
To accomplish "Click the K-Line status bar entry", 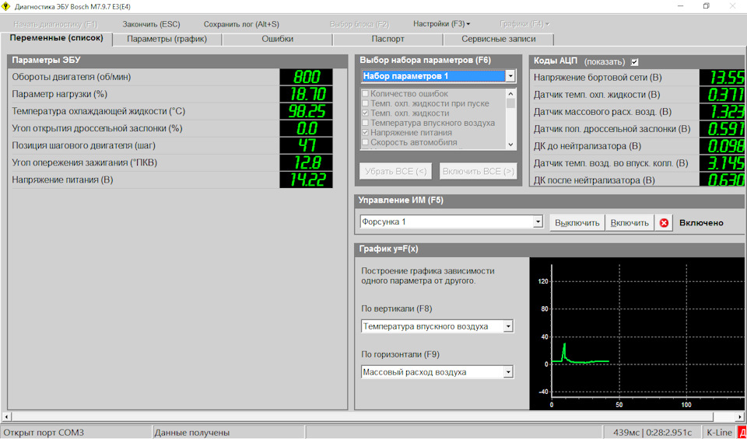I will tap(719, 432).
